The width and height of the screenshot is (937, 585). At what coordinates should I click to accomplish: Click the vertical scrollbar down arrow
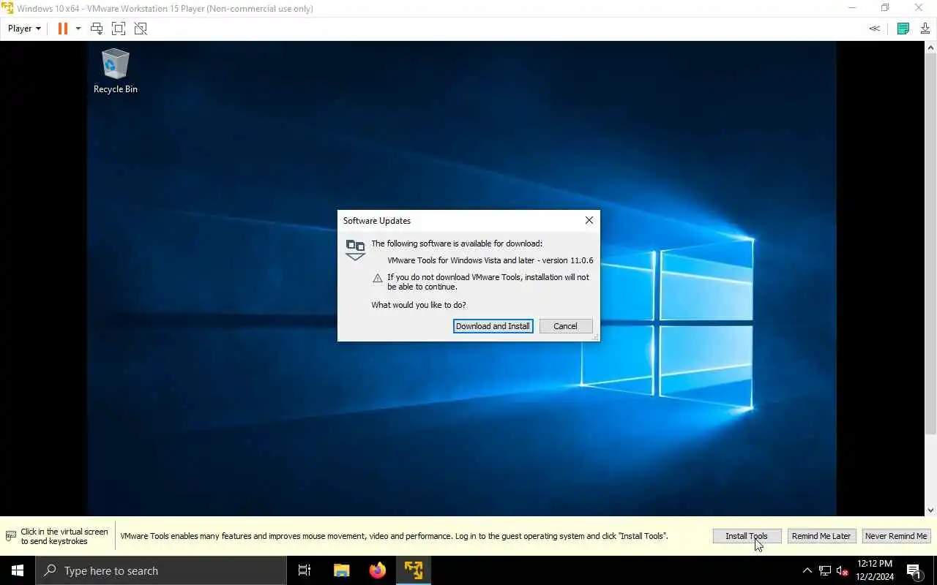tap(931, 510)
